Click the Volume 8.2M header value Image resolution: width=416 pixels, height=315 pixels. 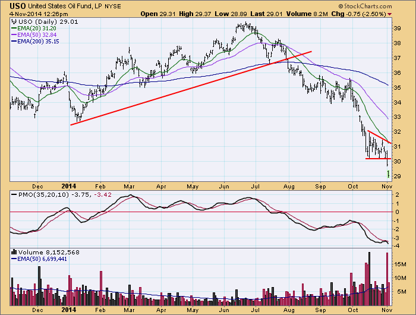[x=307, y=14]
